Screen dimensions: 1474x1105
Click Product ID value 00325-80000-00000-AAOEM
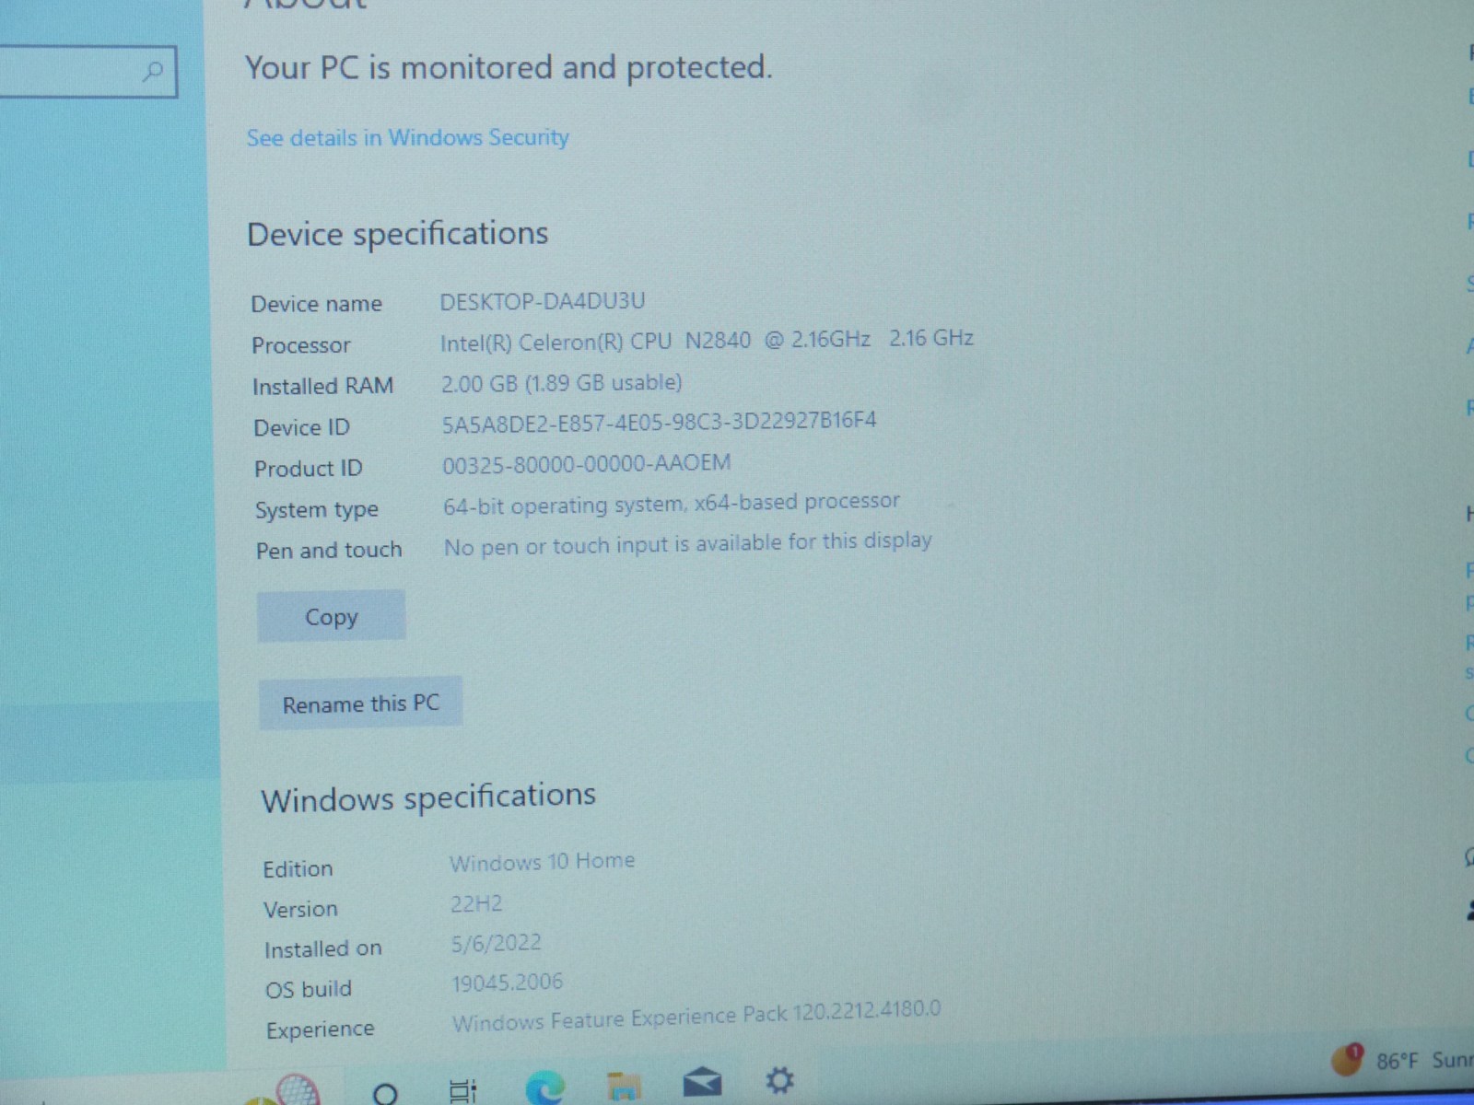[587, 463]
